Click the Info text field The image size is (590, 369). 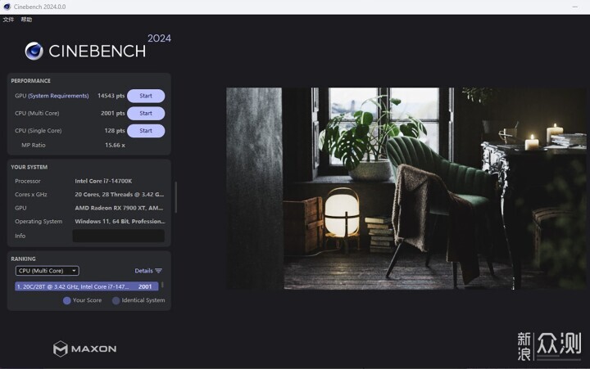point(119,236)
